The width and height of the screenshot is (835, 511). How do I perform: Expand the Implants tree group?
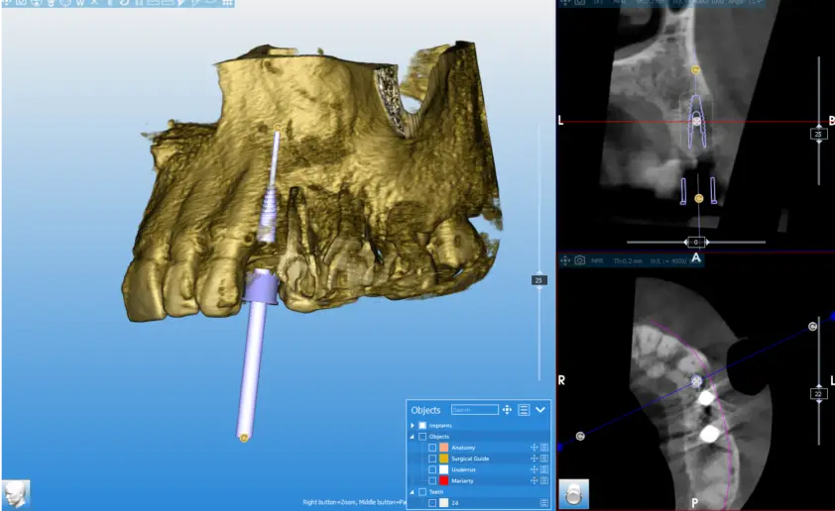click(x=413, y=426)
